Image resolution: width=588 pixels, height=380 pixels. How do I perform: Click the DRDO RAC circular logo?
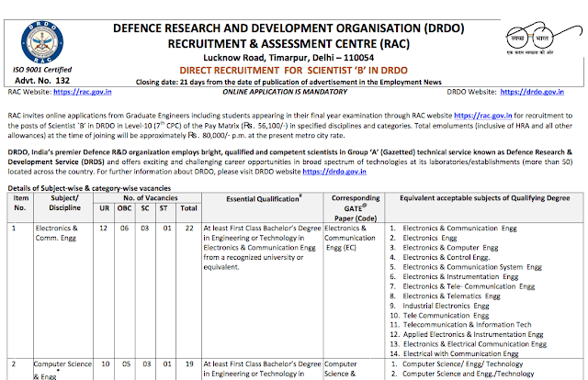42,42
